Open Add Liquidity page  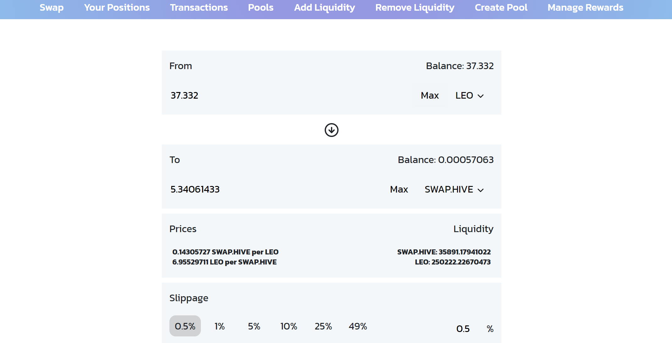[x=324, y=8]
